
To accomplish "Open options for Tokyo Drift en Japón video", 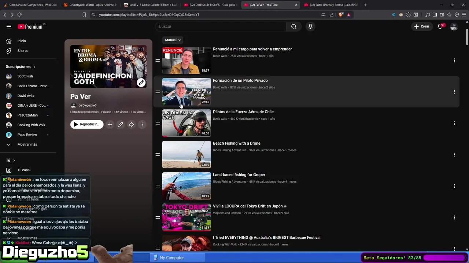I will [x=454, y=218].
